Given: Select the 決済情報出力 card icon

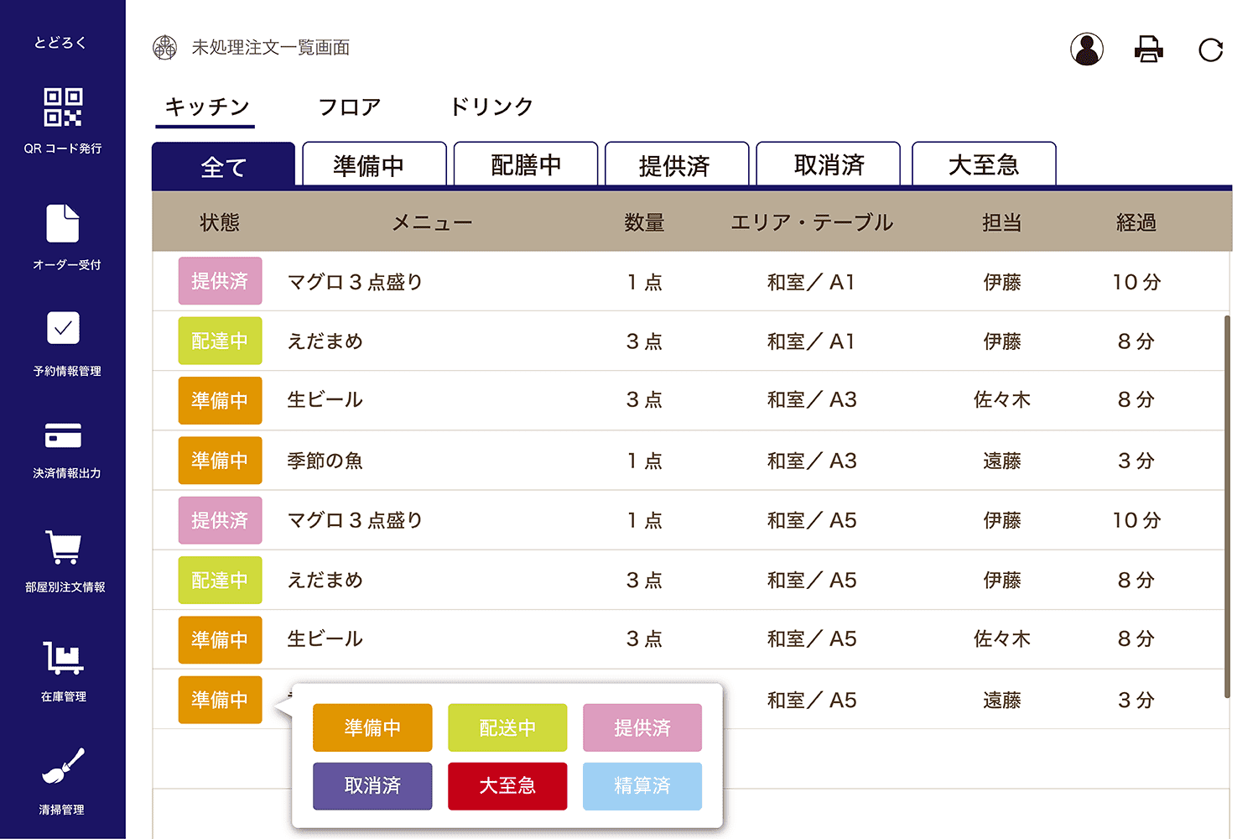Looking at the screenshot, I should [63, 436].
